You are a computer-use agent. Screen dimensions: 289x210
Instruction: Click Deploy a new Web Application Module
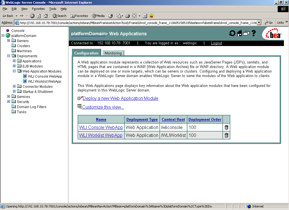pyautogui.click(x=120, y=99)
